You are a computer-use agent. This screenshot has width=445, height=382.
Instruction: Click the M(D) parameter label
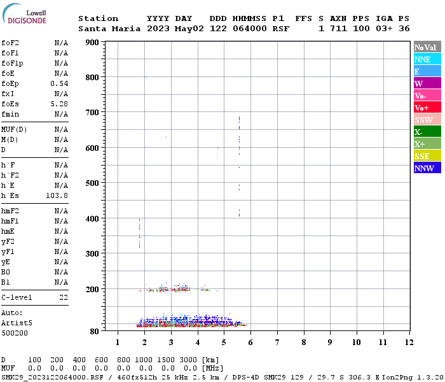(x=10, y=140)
